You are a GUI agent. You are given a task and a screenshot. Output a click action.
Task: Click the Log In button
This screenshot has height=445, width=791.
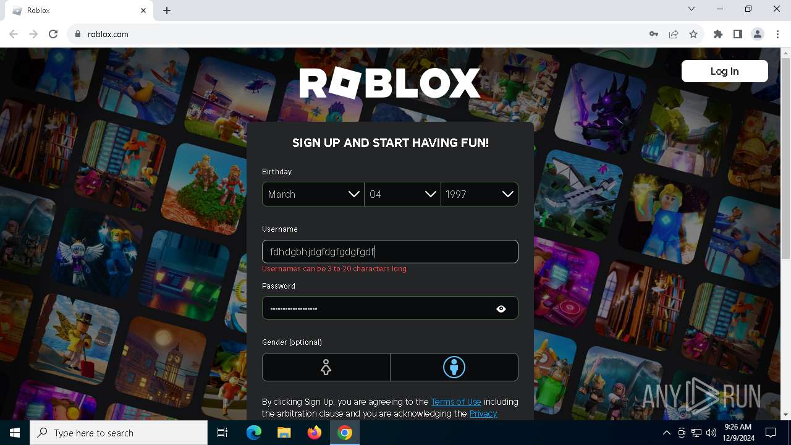pyautogui.click(x=724, y=71)
